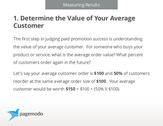Click the pagemodo wordmark text
Screen dimensions: 163x126
tap(31, 114)
